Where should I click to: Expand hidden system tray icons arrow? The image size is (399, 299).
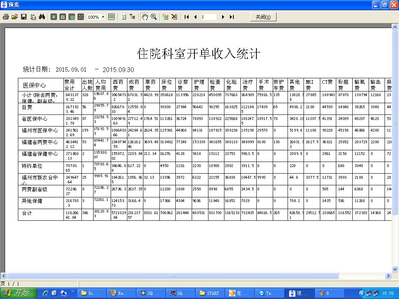(x=362, y=294)
